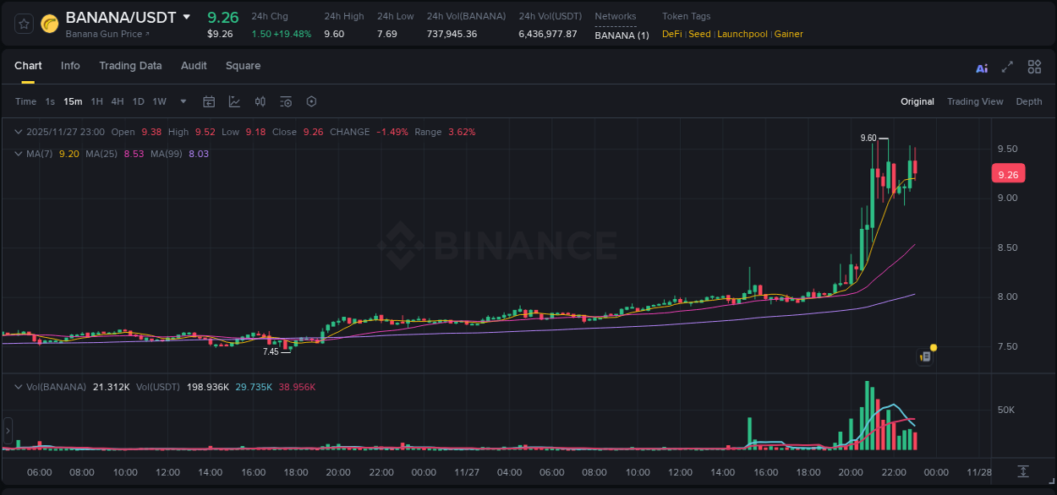Click the DeFi token tag
The width and height of the screenshot is (1057, 495).
[x=671, y=34]
